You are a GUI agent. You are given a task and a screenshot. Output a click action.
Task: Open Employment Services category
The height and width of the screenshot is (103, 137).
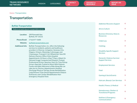pyautogui.click(x=107, y=65)
